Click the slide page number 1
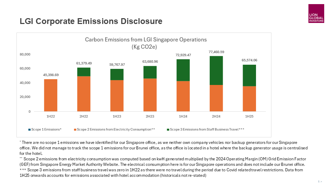 click(319, 182)
